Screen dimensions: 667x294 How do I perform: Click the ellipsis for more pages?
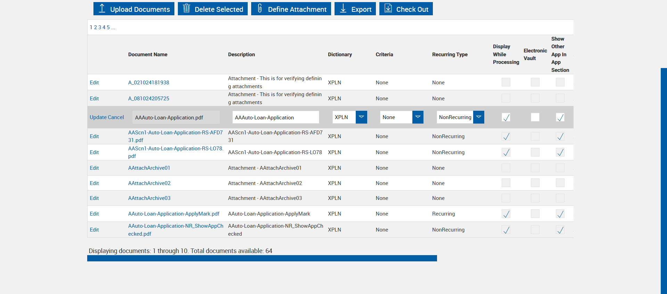pyautogui.click(x=113, y=28)
